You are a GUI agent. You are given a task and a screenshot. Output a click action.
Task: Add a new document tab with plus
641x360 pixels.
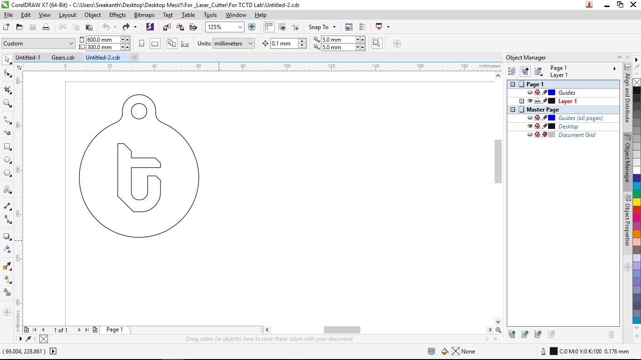pos(134,58)
